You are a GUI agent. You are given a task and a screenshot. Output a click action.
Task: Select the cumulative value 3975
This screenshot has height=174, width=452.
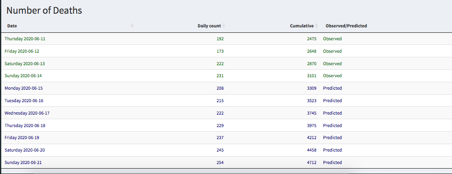pos(311,125)
